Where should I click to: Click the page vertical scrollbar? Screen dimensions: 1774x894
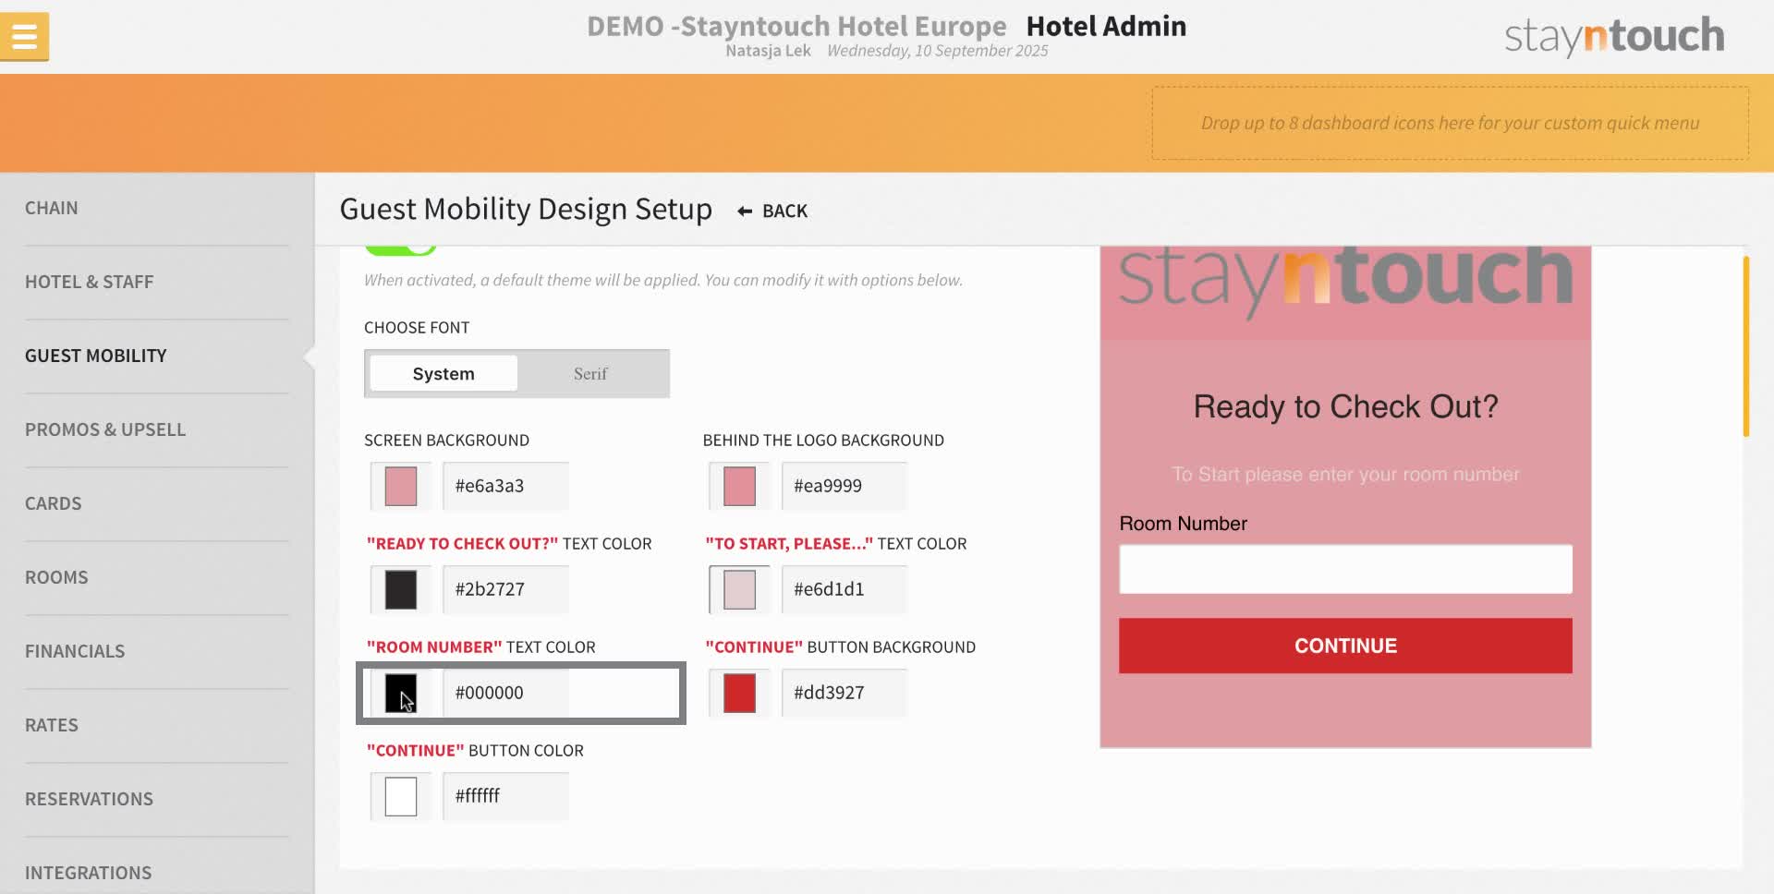click(1746, 347)
